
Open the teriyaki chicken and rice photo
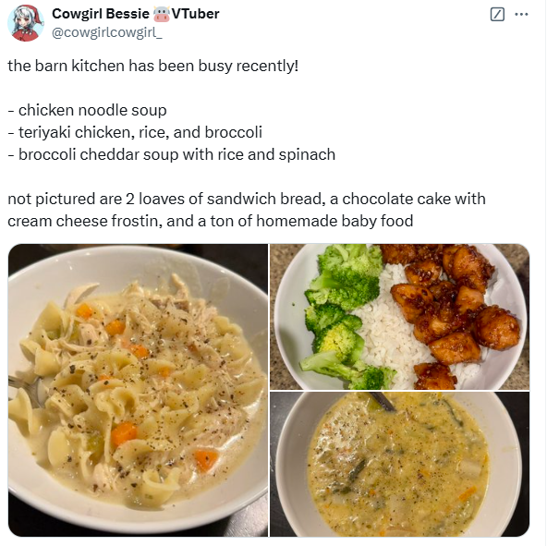point(400,317)
